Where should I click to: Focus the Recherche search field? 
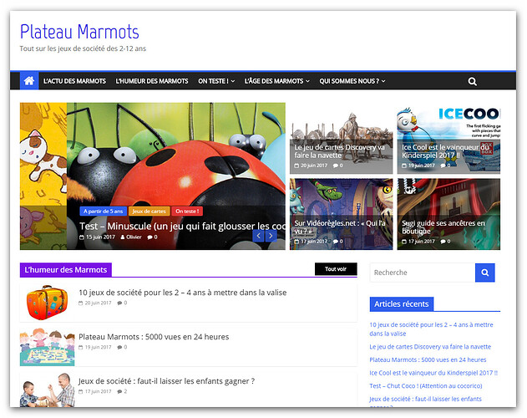pyautogui.click(x=423, y=273)
